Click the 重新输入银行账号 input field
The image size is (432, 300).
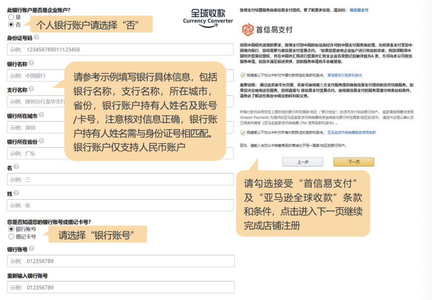[x=121, y=287]
